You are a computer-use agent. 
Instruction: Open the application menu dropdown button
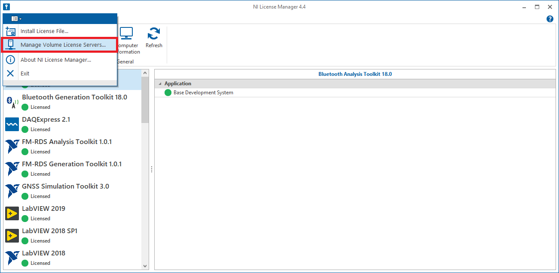(16, 18)
